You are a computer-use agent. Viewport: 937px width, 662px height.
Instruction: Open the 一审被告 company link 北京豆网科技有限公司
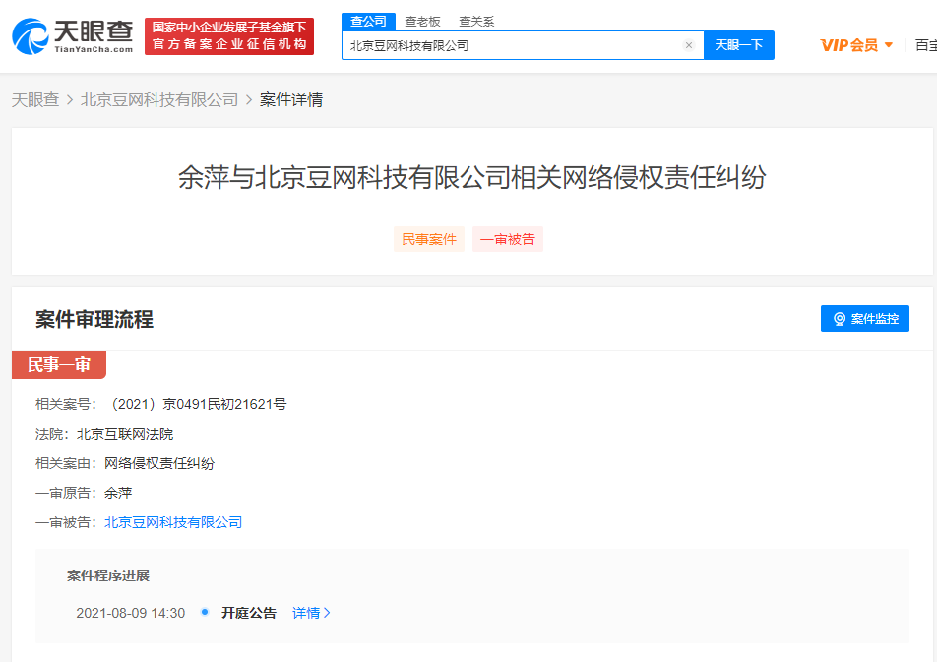(x=173, y=522)
